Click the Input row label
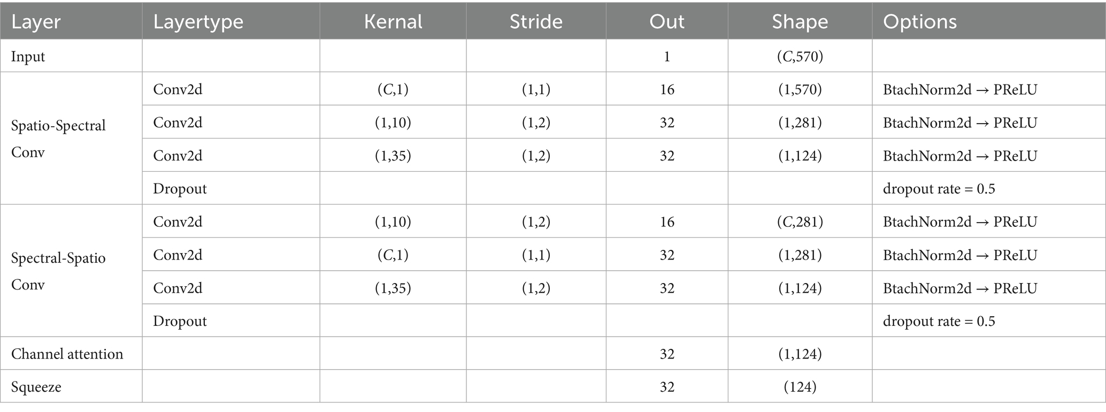Image resolution: width=1106 pixels, height=412 pixels. pos(28,56)
